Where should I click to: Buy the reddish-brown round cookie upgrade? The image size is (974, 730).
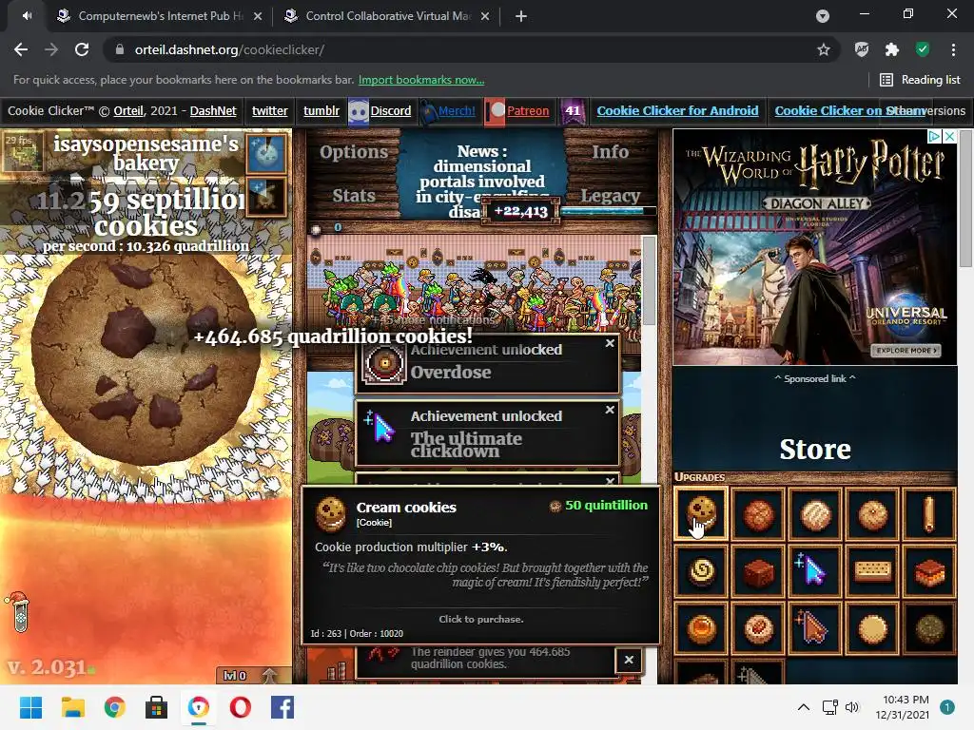[x=758, y=513]
